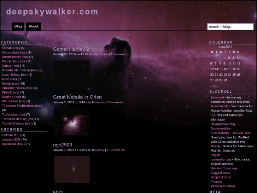Open the WordPress Planet link
The width and height of the screenshot is (257, 193).
[223, 186]
